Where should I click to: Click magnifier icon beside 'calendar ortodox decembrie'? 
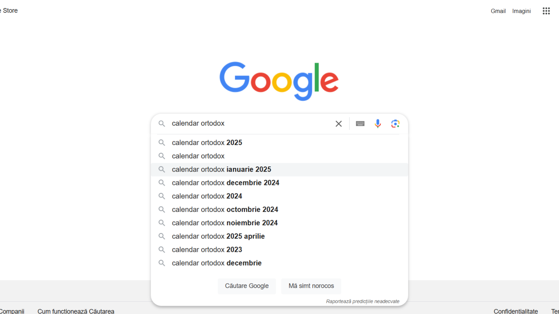coord(162,263)
